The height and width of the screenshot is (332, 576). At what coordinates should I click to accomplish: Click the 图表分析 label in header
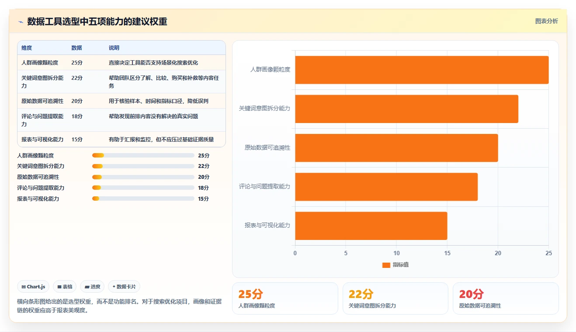coord(546,21)
